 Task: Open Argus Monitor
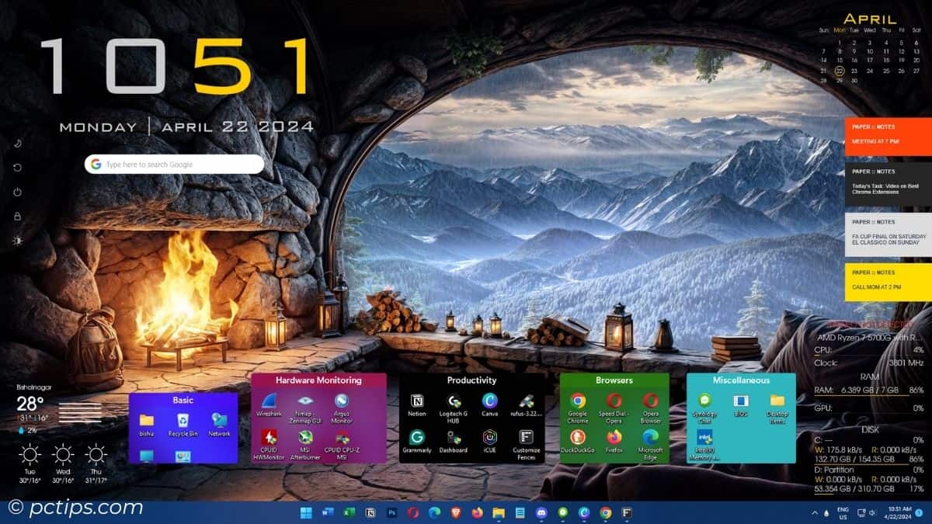[341, 401]
